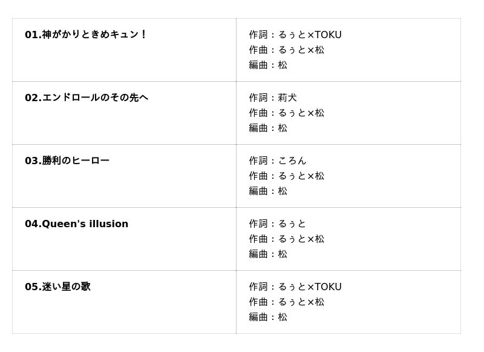Click the lyricist credit 作詞：莉犬
484x352 pixels.
(273, 98)
